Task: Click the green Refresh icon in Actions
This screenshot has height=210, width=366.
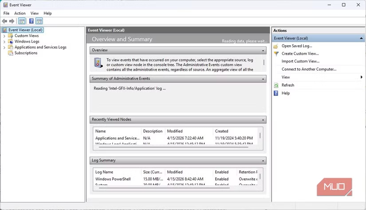Action: pos(276,85)
